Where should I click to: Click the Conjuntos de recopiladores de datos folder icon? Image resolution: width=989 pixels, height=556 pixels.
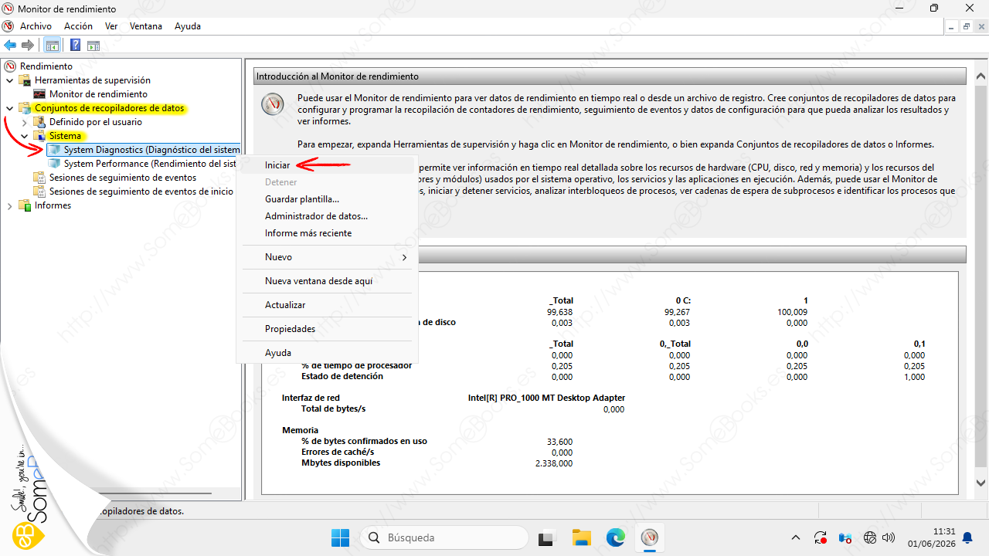pyautogui.click(x=25, y=108)
